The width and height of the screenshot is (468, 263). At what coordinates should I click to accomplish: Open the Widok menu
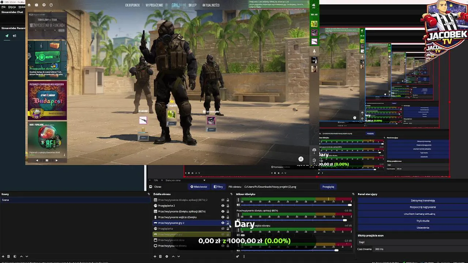click(x=22, y=7)
